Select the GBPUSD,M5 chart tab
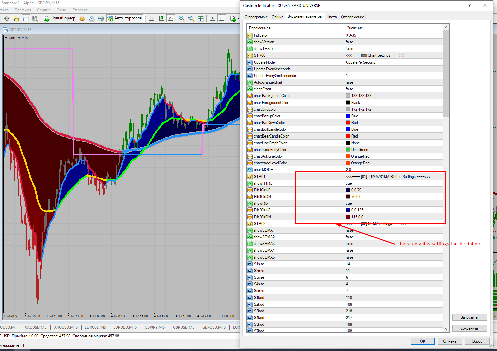The height and width of the screenshot is (351, 497). click(184, 327)
